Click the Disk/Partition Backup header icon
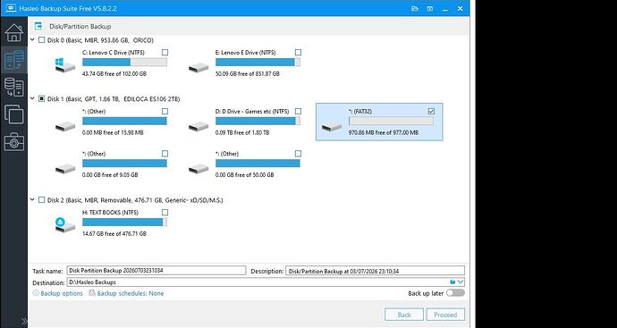Viewport: 617px width, 328px height. click(38, 26)
